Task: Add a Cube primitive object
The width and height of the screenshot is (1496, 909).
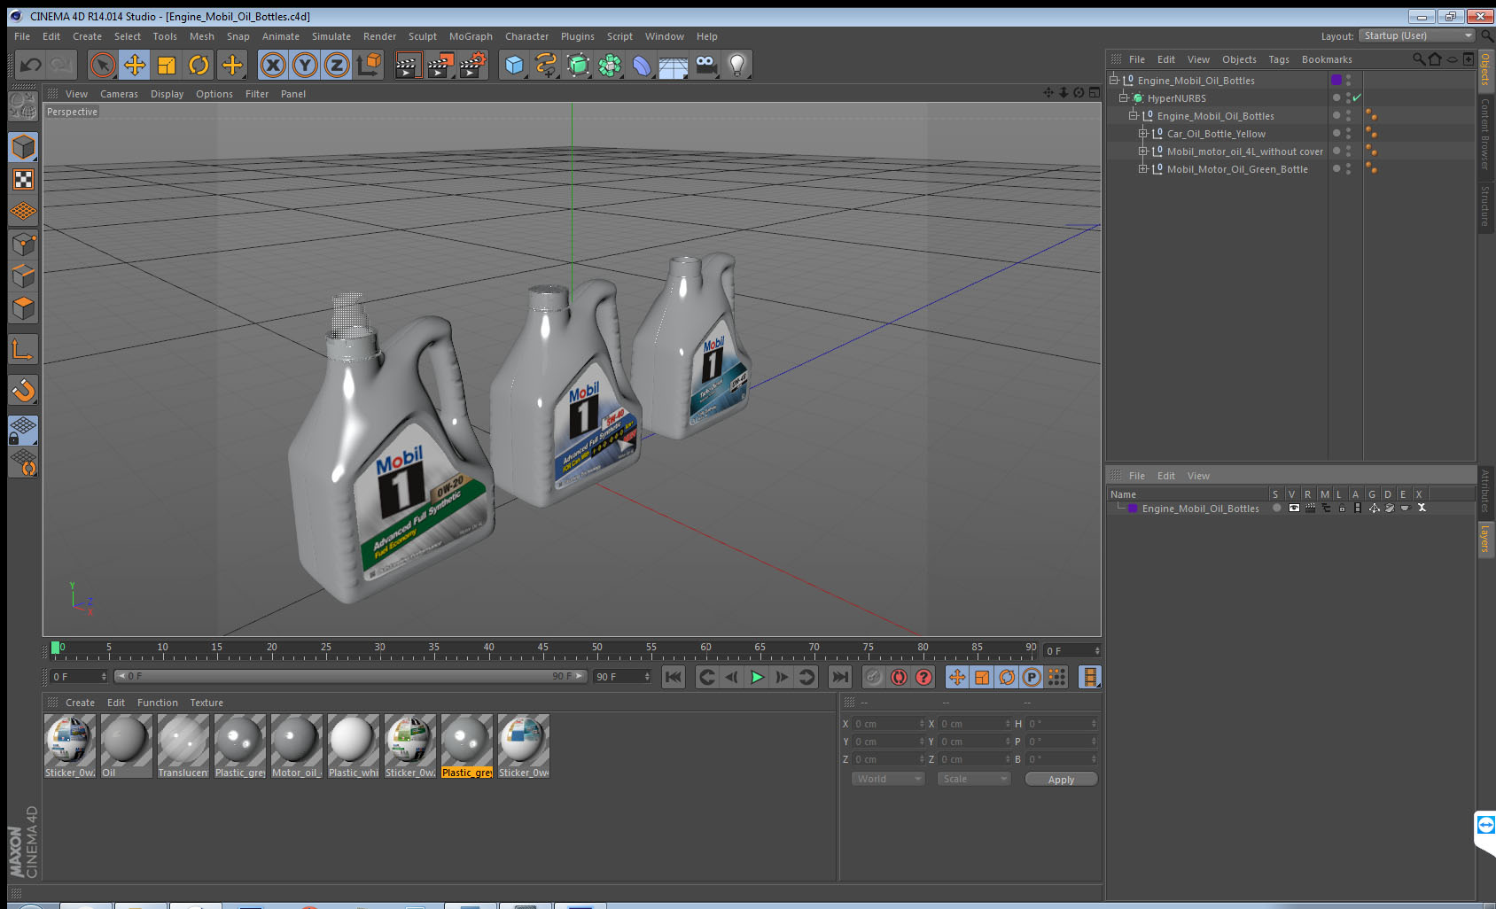Action: 514,65
